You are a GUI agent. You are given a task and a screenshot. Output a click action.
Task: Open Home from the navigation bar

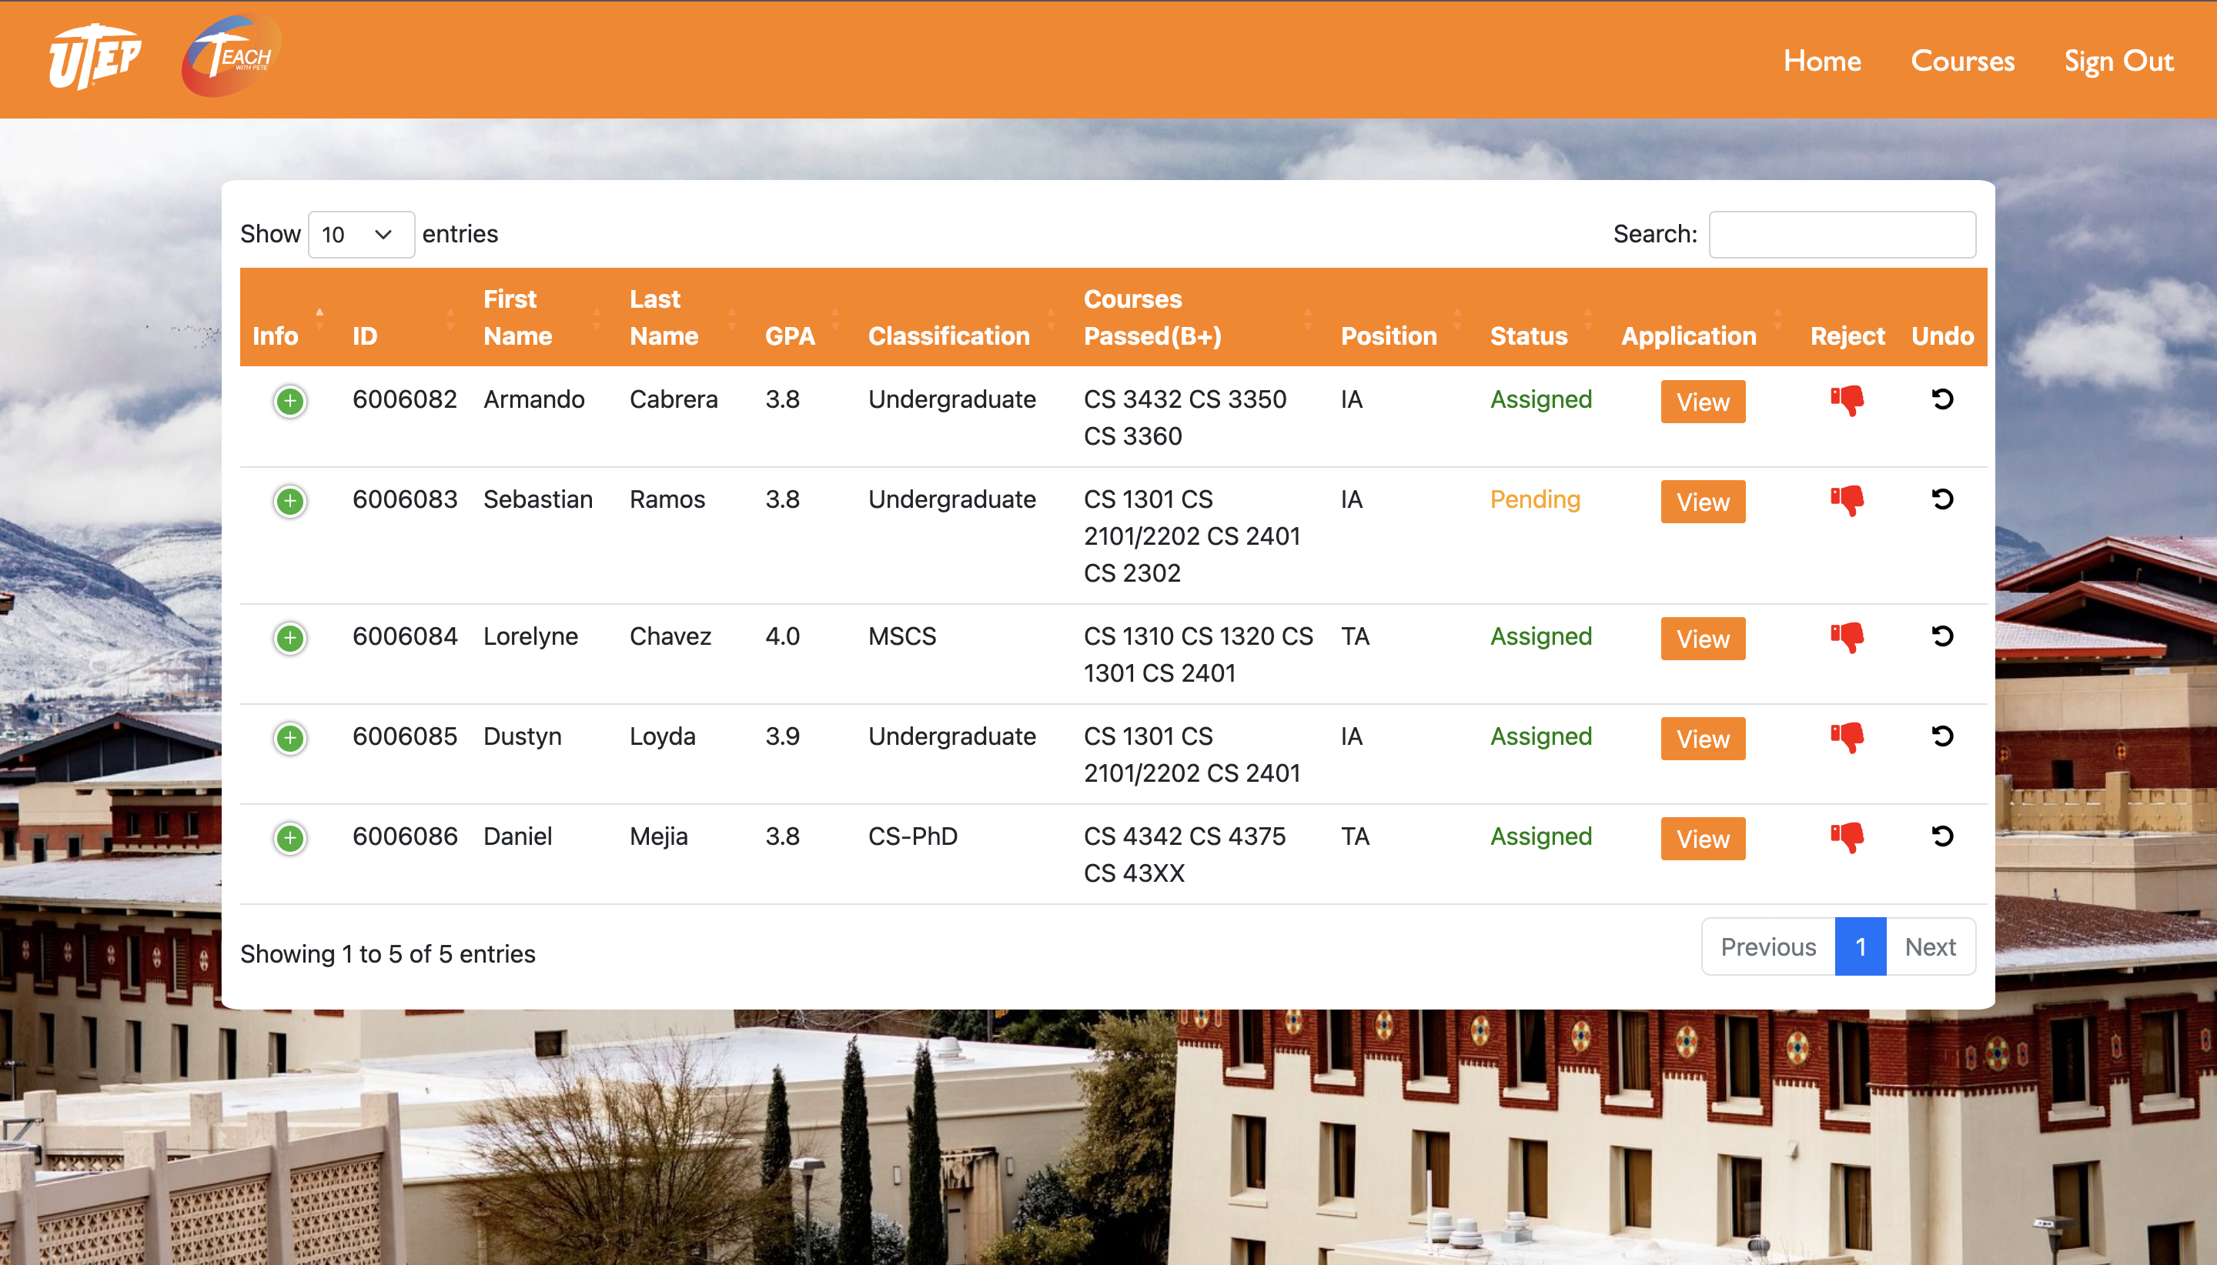(x=1821, y=61)
